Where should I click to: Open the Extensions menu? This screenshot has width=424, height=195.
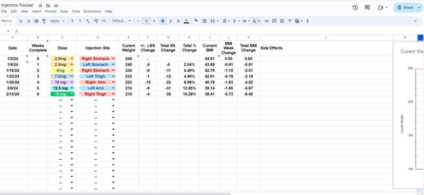click(x=92, y=12)
